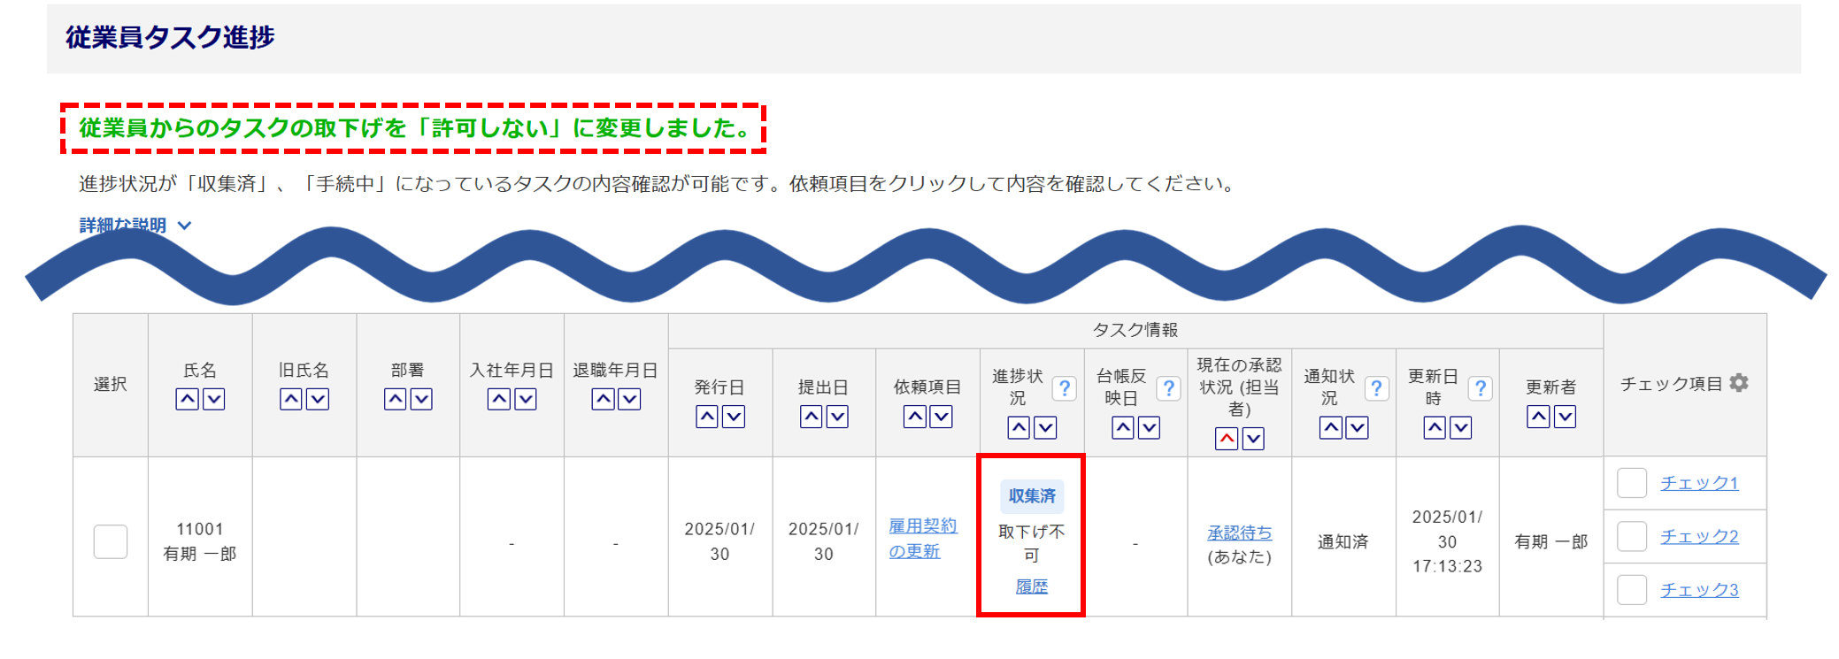Click help icon beside 通知状況 header
The height and width of the screenshot is (659, 1839).
1375,388
